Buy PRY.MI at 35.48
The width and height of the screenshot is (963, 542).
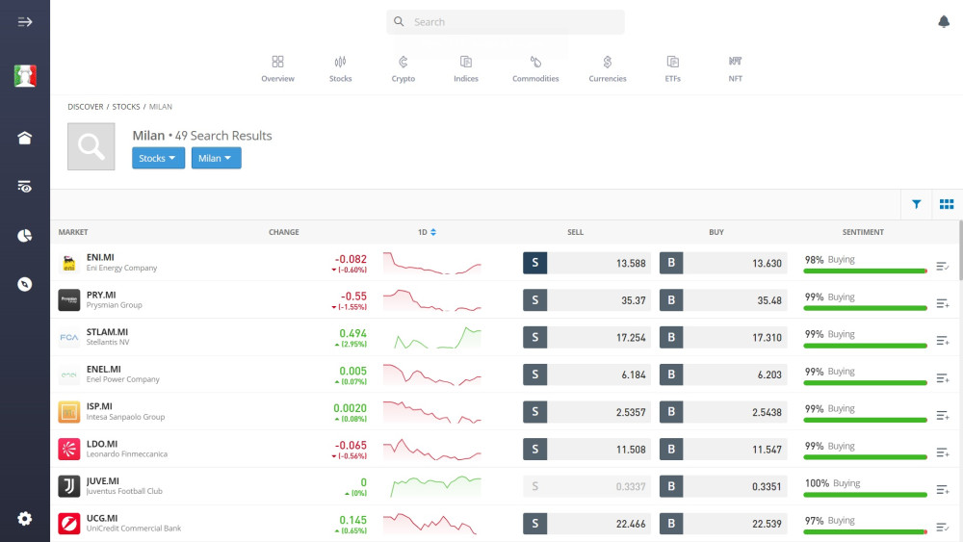(723, 300)
